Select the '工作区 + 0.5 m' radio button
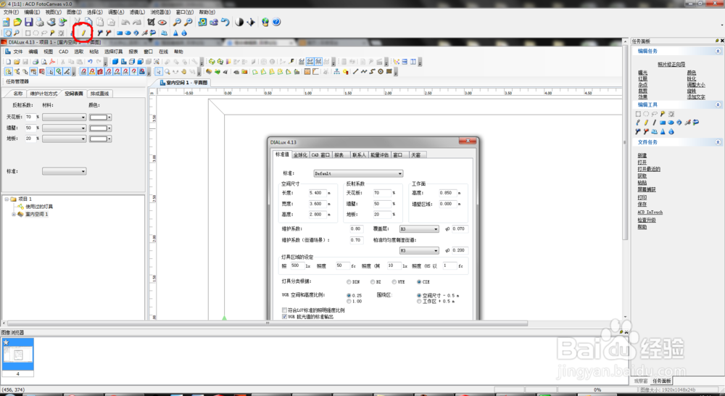 click(419, 301)
